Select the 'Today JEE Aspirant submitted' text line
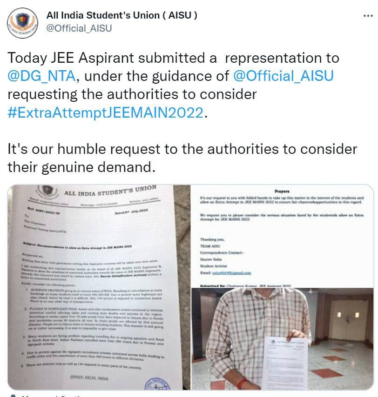Image resolution: width=378 pixels, height=397 pixels. pos(173,58)
